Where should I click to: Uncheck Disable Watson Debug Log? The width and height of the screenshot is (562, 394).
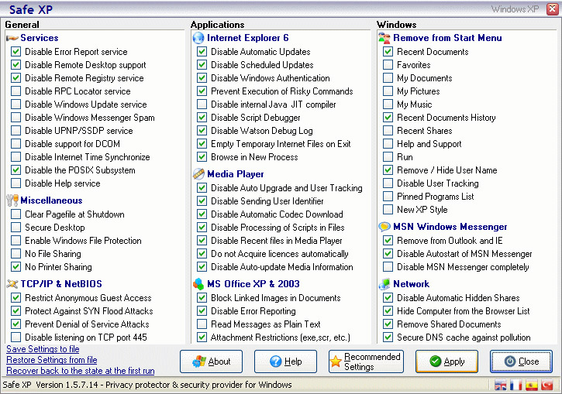202,131
